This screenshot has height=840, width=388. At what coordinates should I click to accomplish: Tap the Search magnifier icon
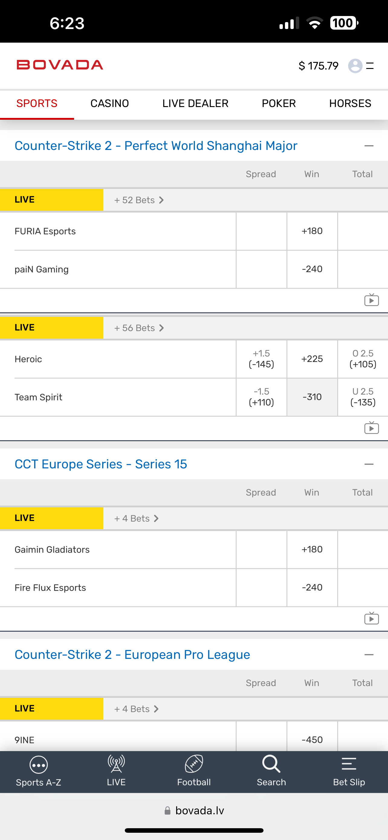point(271,764)
